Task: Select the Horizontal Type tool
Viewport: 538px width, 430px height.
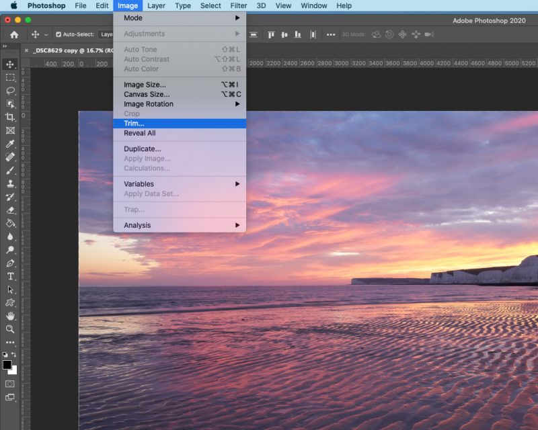Action: [x=9, y=277]
